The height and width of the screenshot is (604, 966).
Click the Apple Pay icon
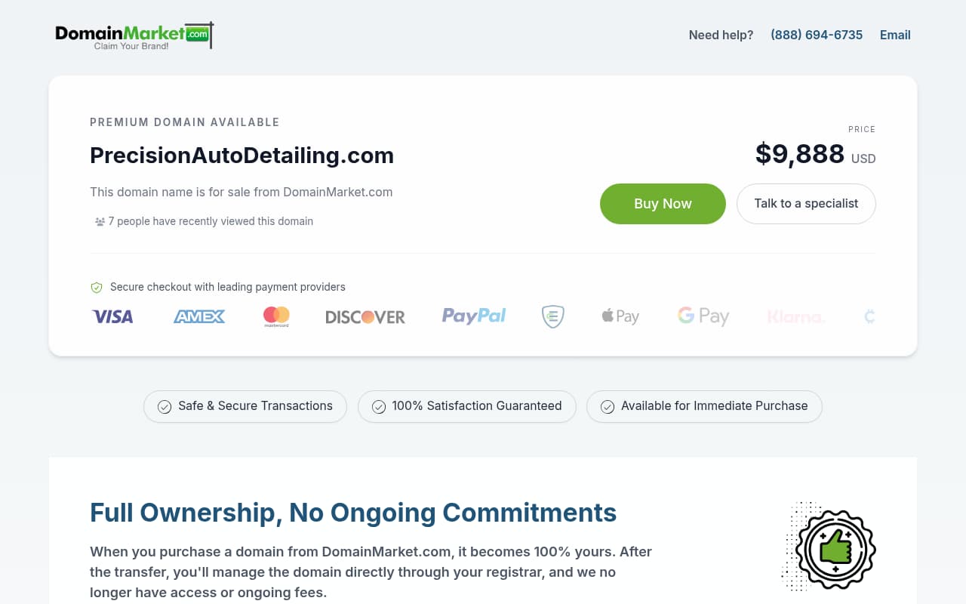620,316
